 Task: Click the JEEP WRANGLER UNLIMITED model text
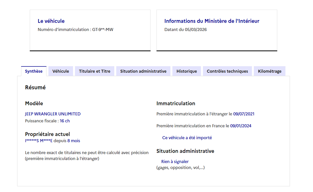[53, 114]
